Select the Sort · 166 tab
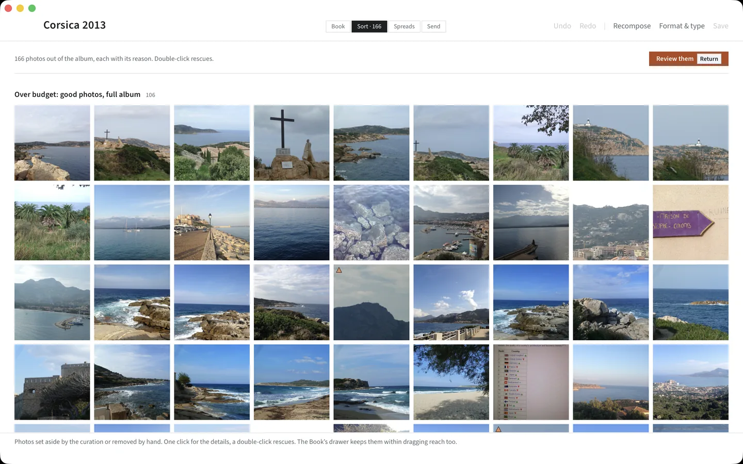The width and height of the screenshot is (743, 464). (369, 26)
